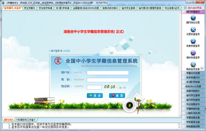
Task: Open the 学籍照相功能 sidebar section
Action: click(193, 109)
